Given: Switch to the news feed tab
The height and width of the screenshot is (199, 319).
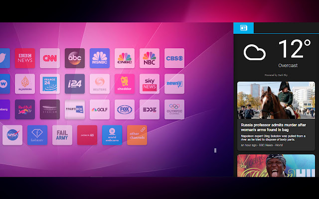Looking at the screenshot, I should [244, 28].
